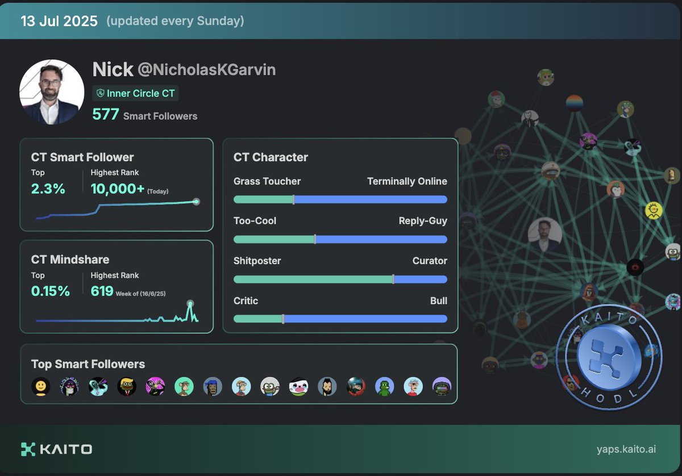Click santa-hat node in network graph
The width and height of the screenshot is (682, 476).
(x=496, y=99)
